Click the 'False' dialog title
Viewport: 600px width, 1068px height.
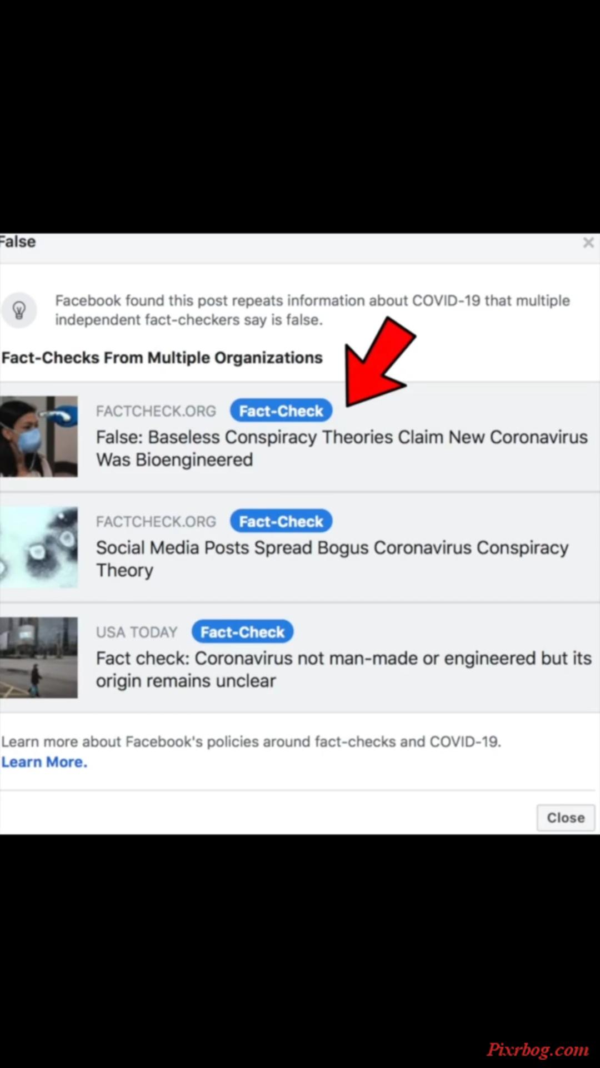pyautogui.click(x=18, y=242)
